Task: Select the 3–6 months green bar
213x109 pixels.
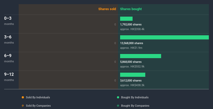Action: point(164,37)
